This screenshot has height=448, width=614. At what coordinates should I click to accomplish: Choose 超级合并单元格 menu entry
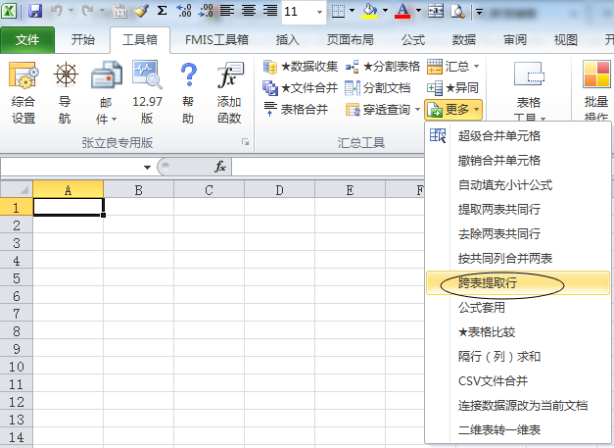498,135
